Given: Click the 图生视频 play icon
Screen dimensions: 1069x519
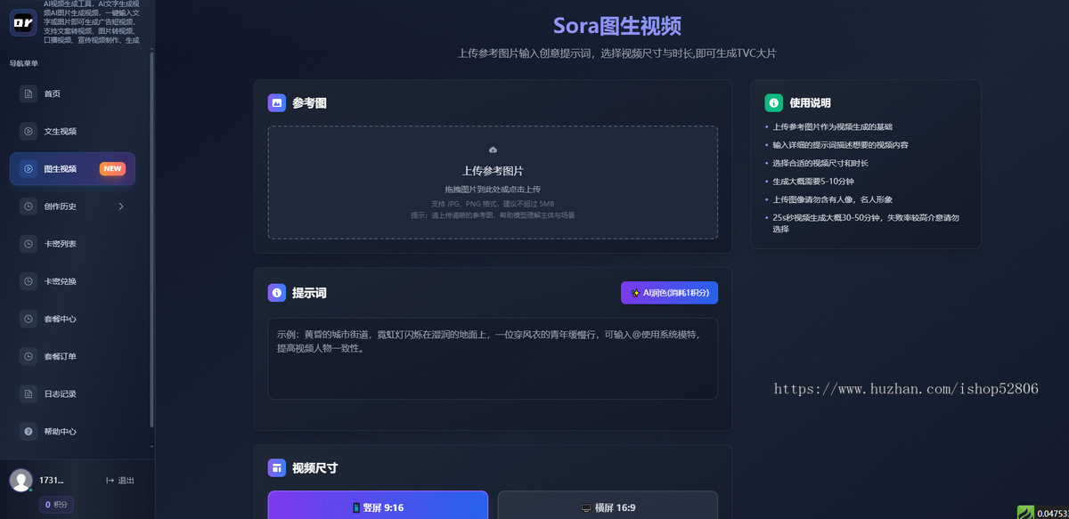Looking at the screenshot, I should (29, 168).
